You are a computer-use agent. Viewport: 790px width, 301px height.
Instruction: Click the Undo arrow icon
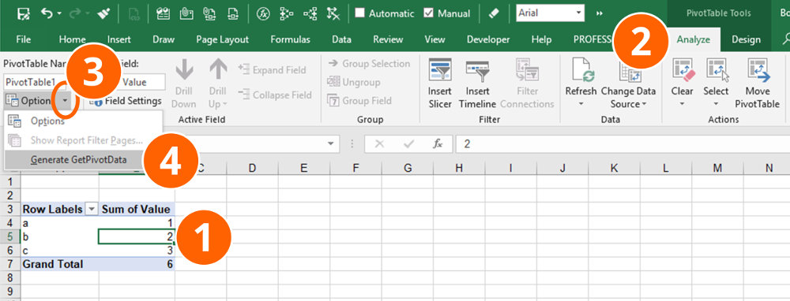point(47,13)
